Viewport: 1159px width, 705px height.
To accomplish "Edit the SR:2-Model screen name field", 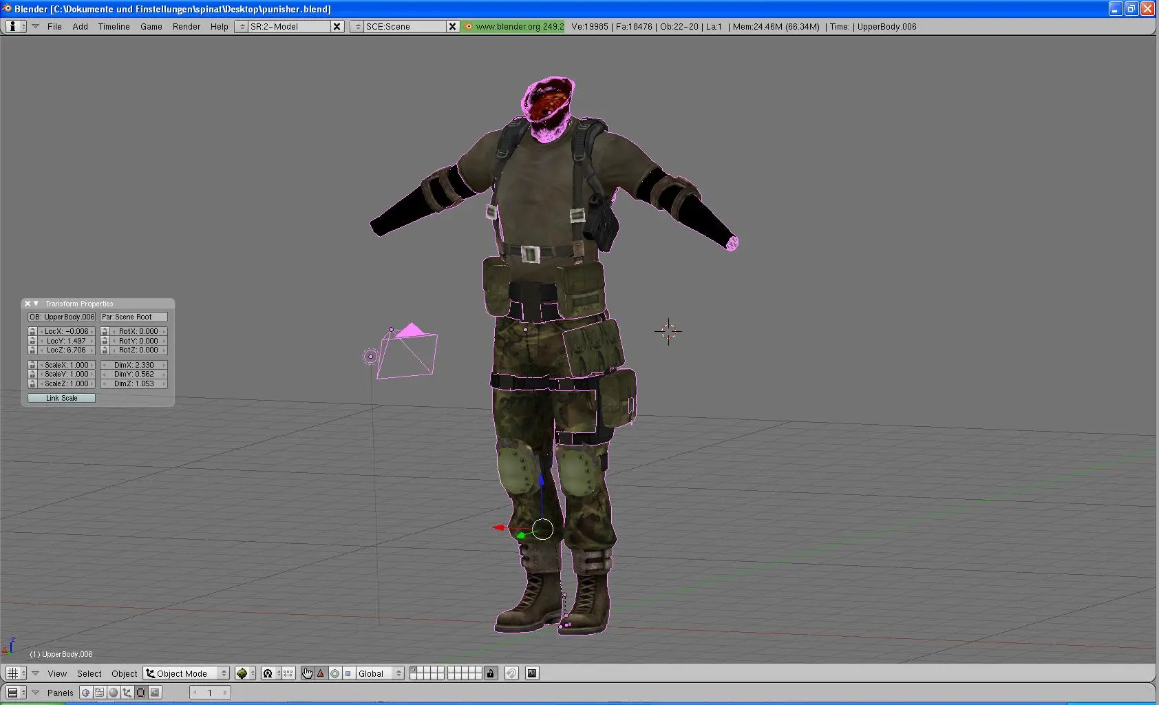I will pyautogui.click(x=289, y=26).
